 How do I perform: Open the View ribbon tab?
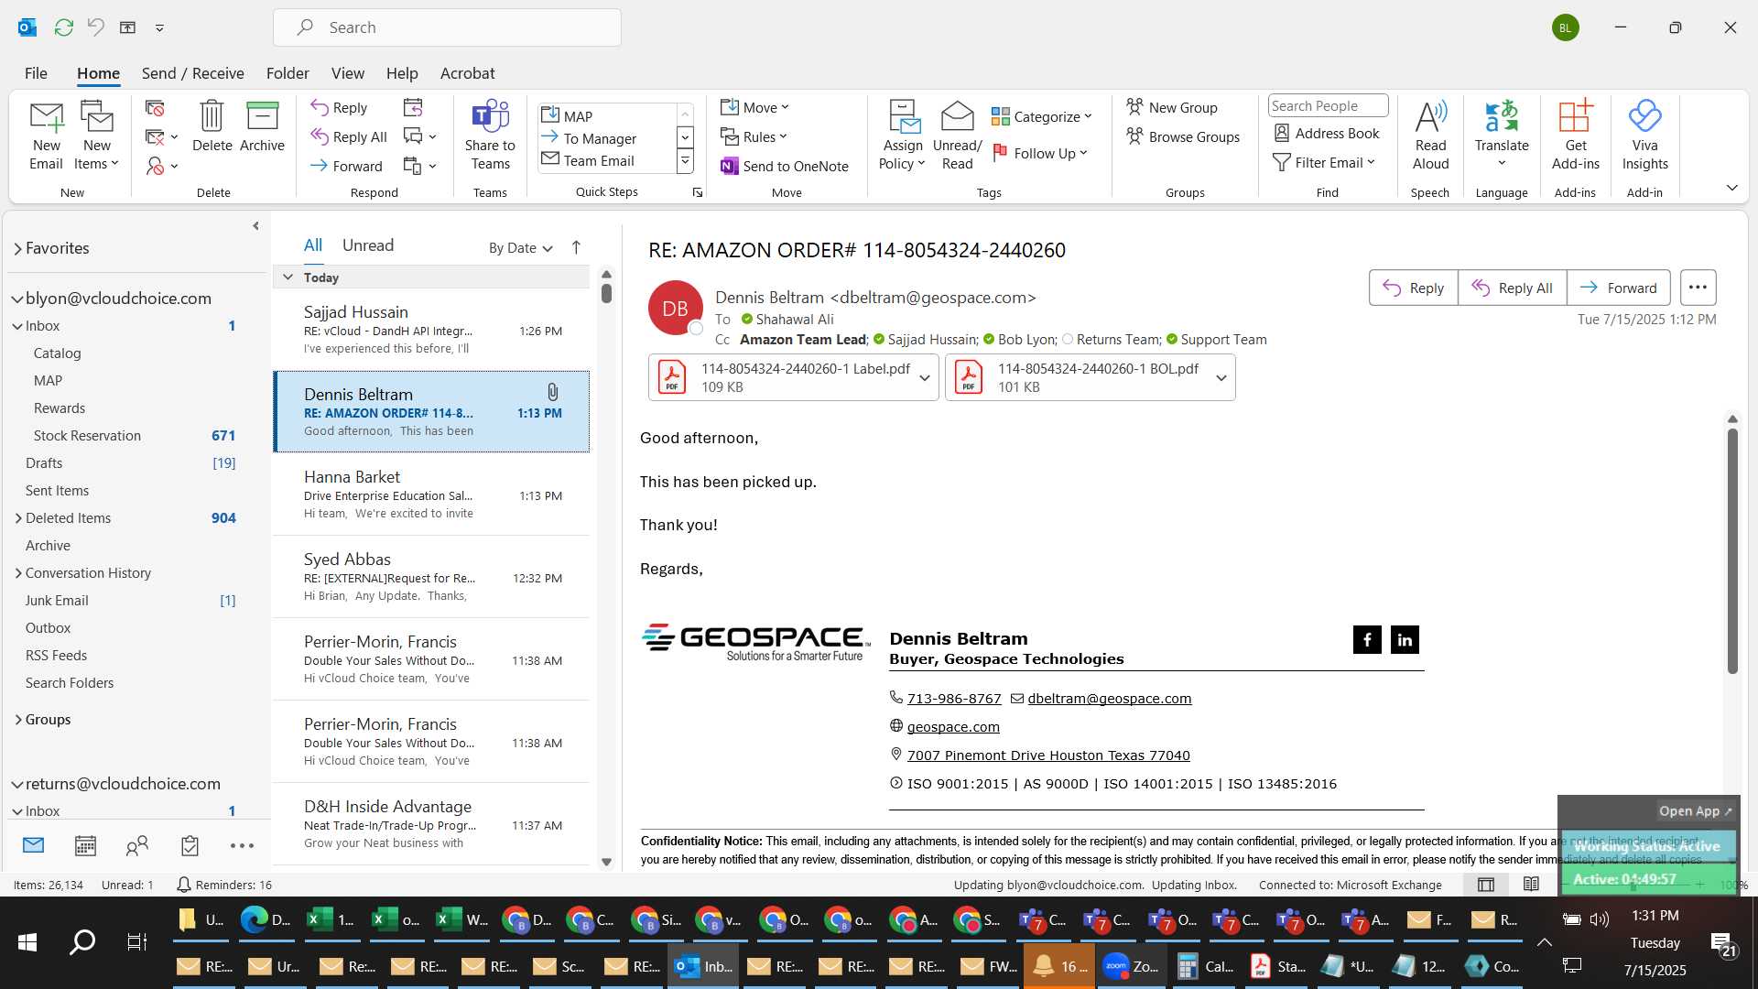[x=347, y=73]
